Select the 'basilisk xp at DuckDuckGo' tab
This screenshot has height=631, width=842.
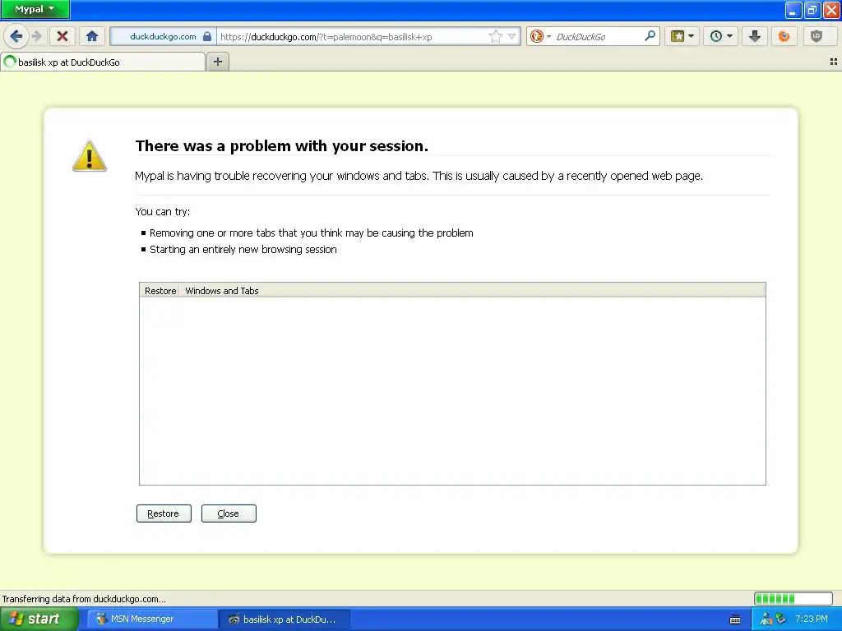[103, 62]
